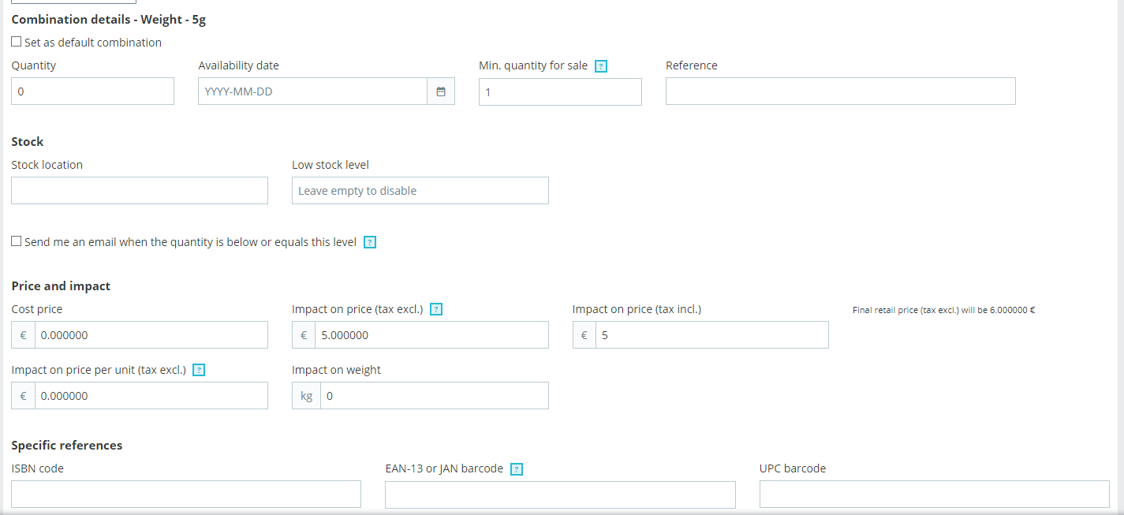
Task: Edit the Impact on price (tax incl.) field
Action: click(711, 335)
